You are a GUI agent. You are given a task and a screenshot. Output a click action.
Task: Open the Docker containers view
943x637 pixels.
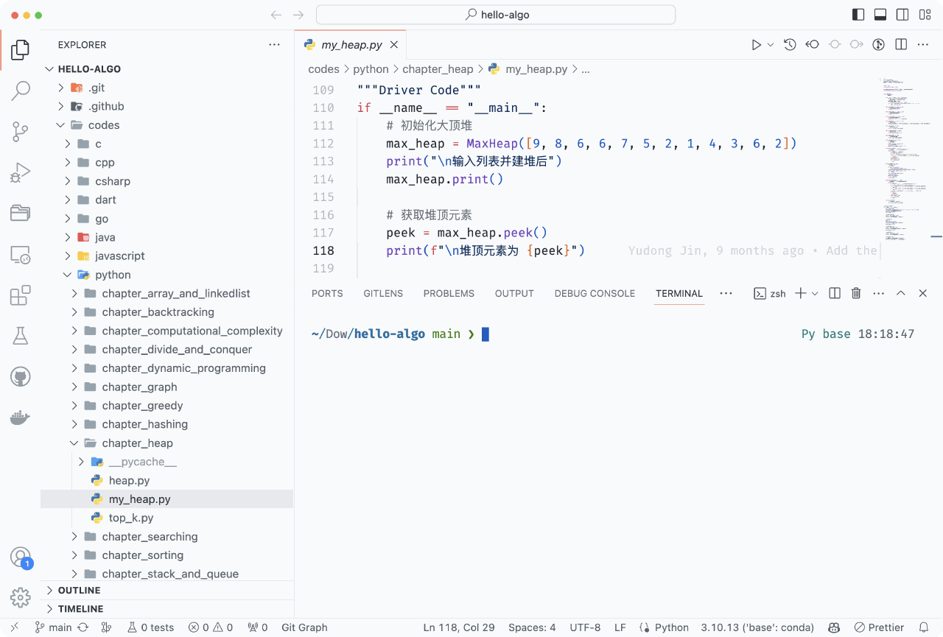[20, 417]
